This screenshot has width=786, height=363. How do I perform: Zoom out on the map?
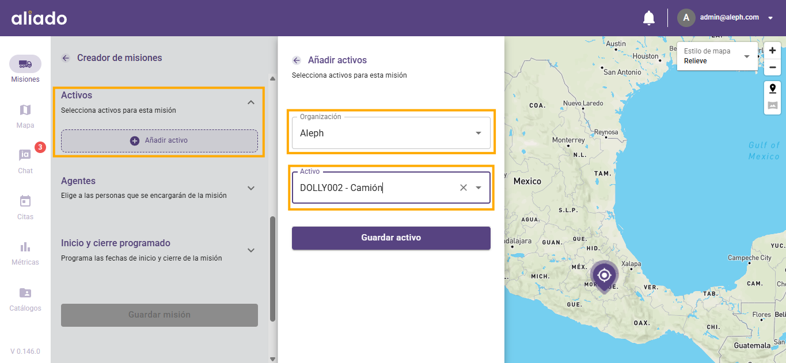[773, 67]
